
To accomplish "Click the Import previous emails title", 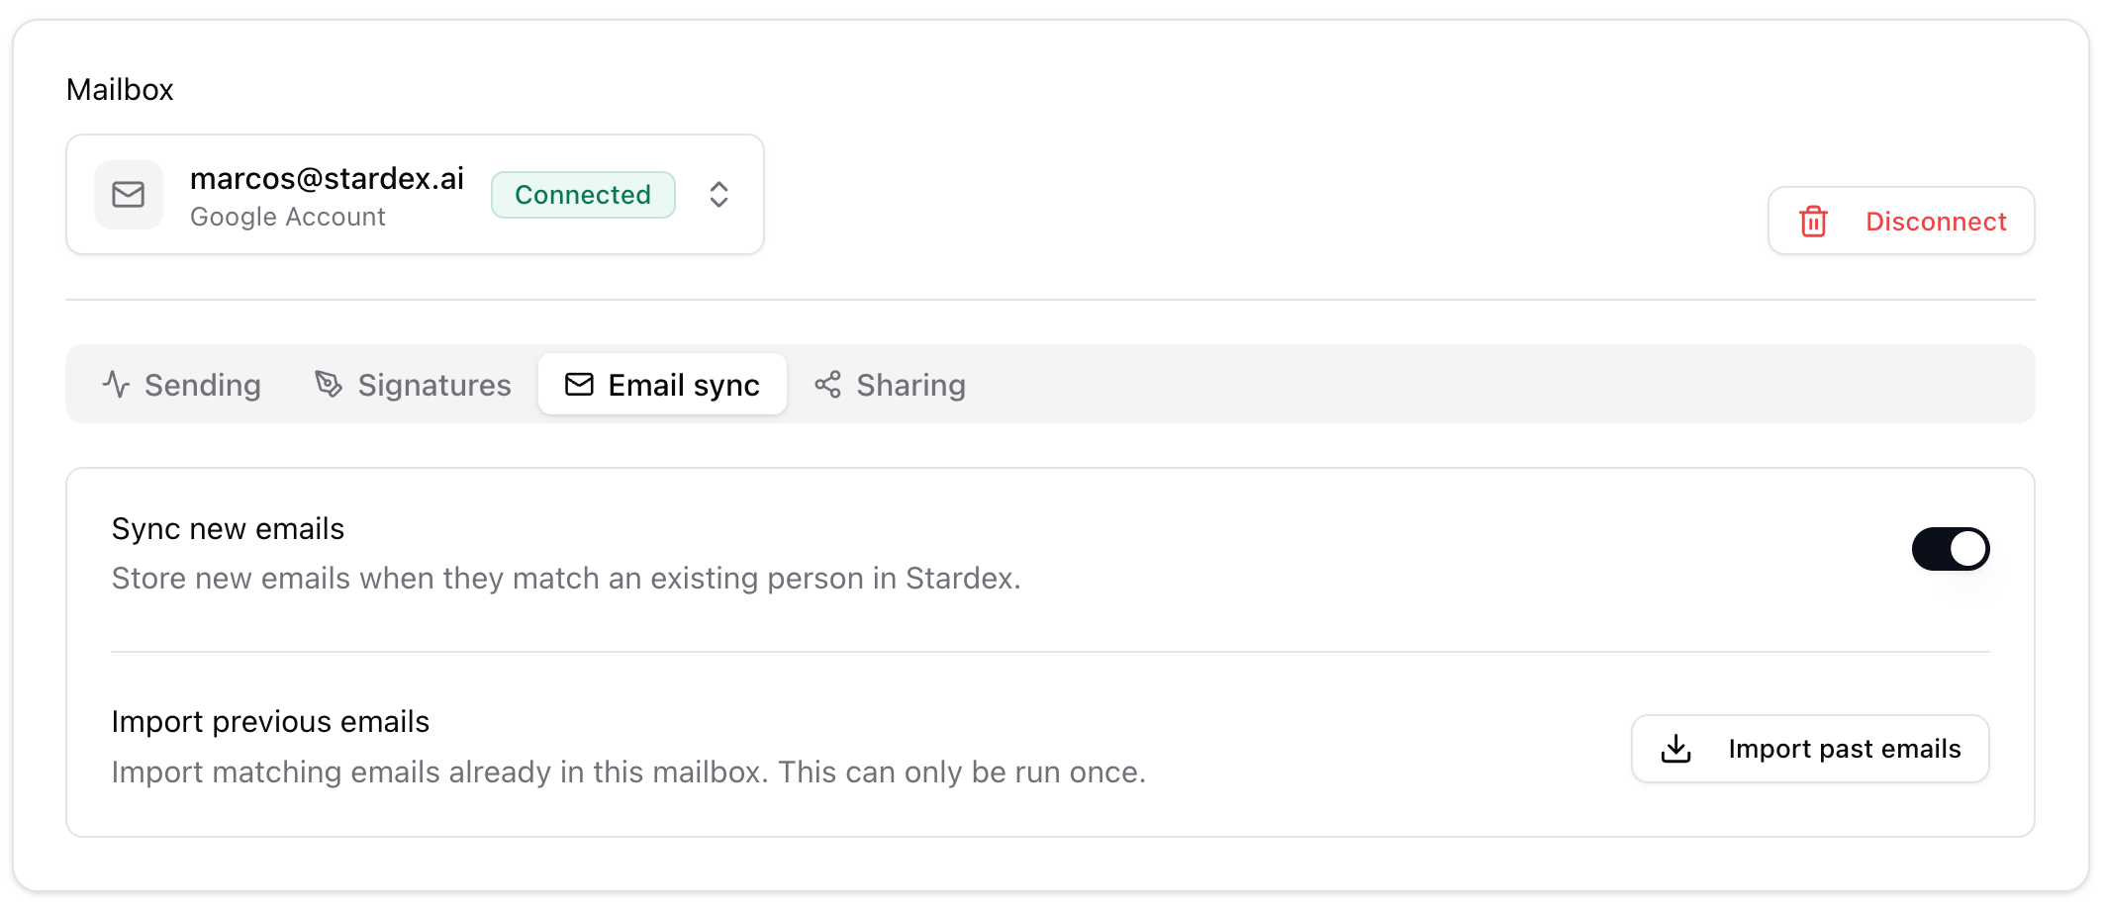I will pyautogui.click(x=271, y=722).
